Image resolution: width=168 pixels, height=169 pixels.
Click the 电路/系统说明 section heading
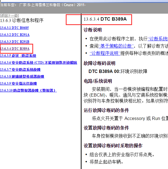click(98, 81)
